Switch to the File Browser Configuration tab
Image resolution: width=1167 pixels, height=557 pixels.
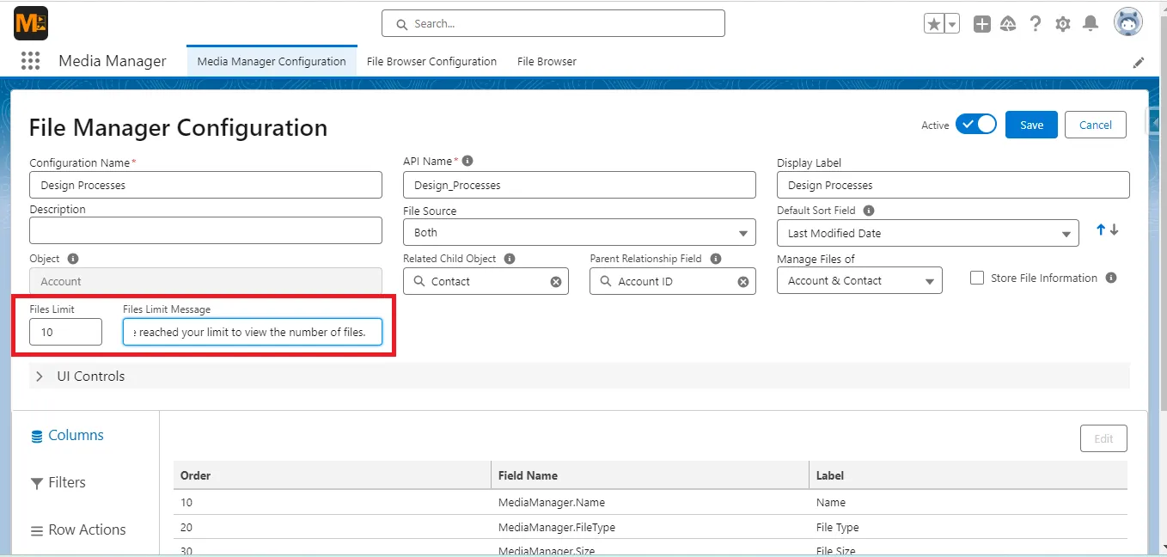[x=431, y=61]
